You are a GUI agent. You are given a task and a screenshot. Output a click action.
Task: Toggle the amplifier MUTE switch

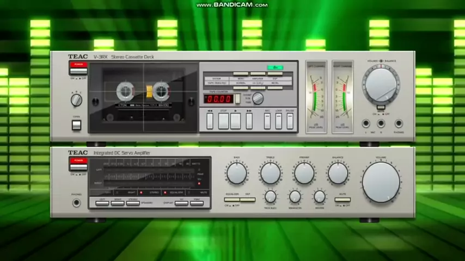pyautogui.click(x=342, y=200)
